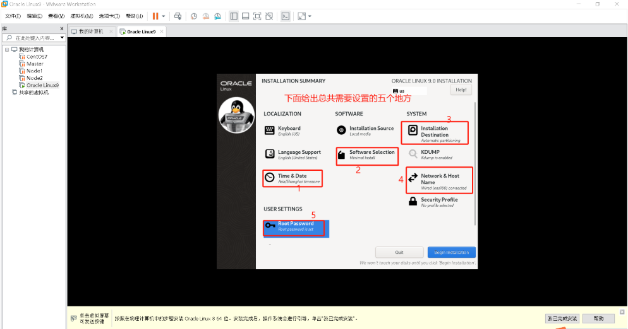Switch to the 我的计算机 tab
The width and height of the screenshot is (628, 329).
pos(91,32)
